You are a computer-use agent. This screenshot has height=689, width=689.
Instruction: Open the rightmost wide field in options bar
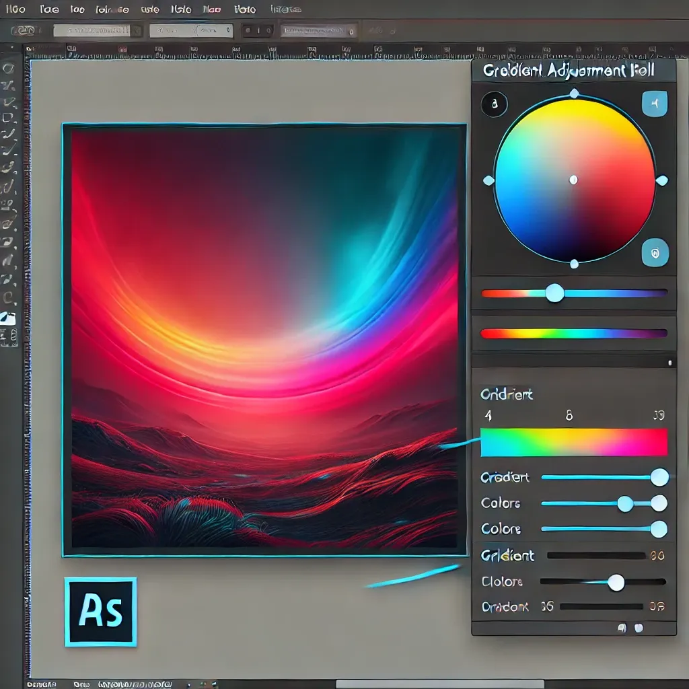click(318, 30)
